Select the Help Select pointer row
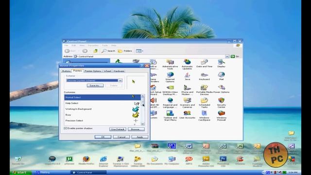The height and width of the screenshot is (175, 311). coord(103,103)
